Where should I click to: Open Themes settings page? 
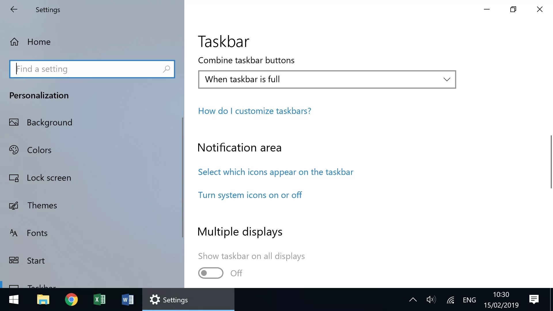pyautogui.click(x=42, y=206)
